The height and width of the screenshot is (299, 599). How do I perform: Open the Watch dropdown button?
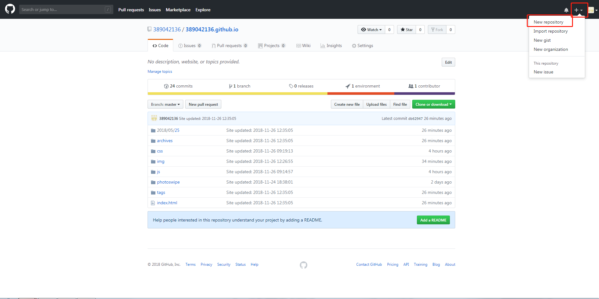pyautogui.click(x=371, y=29)
